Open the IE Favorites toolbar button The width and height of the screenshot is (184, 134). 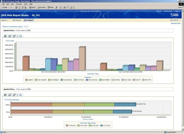pyautogui.click(x=41, y=7)
